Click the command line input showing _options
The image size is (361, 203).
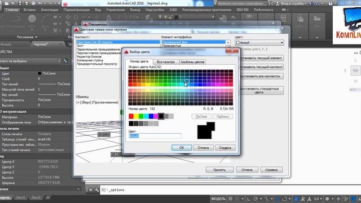click(230, 190)
